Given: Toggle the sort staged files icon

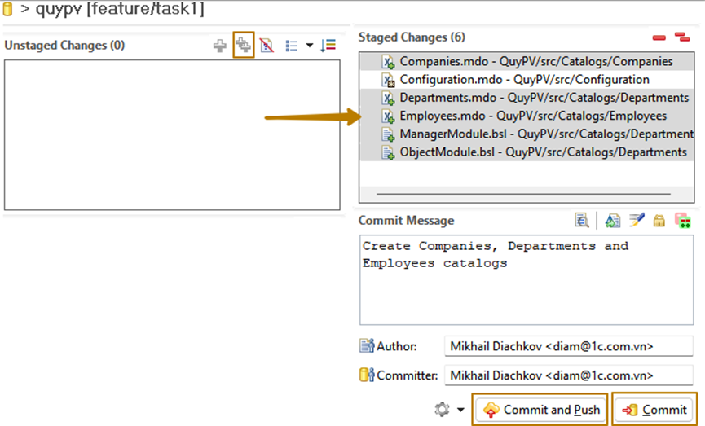Looking at the screenshot, I should click(328, 46).
